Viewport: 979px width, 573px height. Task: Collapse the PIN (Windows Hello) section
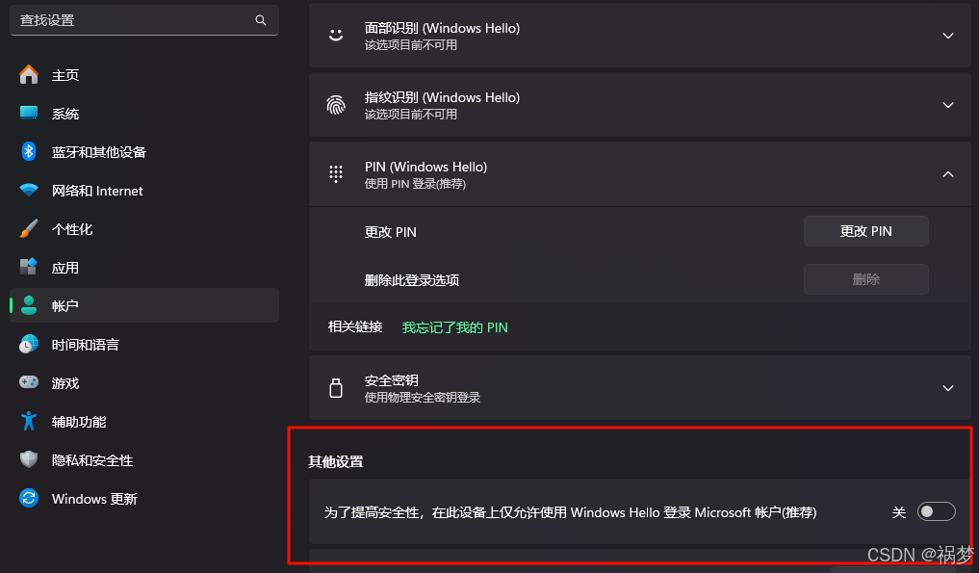tap(948, 174)
